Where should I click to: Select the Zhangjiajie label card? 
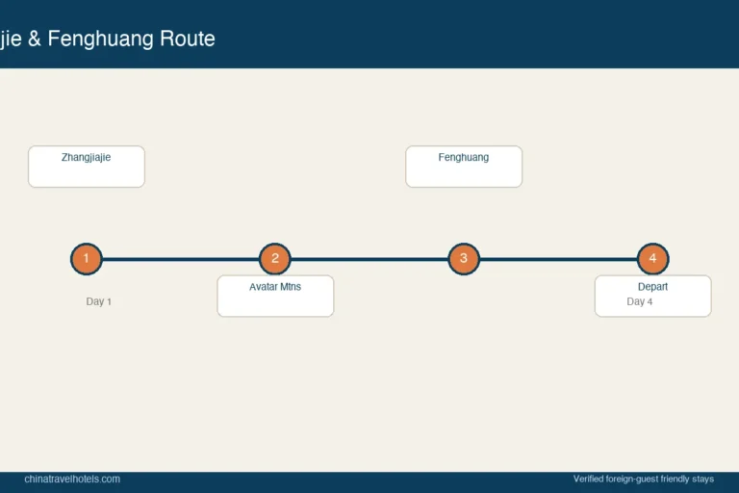(87, 167)
